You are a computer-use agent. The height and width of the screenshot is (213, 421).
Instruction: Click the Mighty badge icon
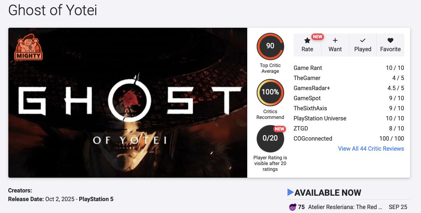click(x=28, y=47)
